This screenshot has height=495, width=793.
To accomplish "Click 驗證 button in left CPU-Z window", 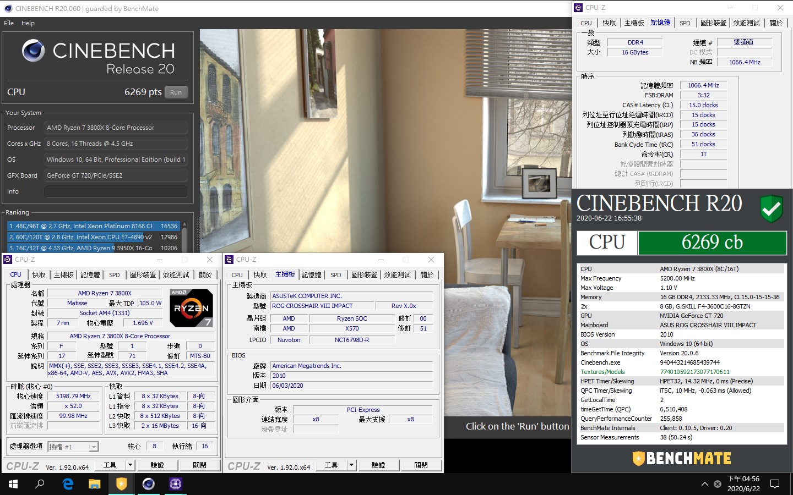I will (157, 465).
